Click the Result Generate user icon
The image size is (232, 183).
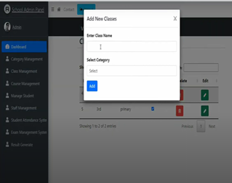tap(7, 144)
